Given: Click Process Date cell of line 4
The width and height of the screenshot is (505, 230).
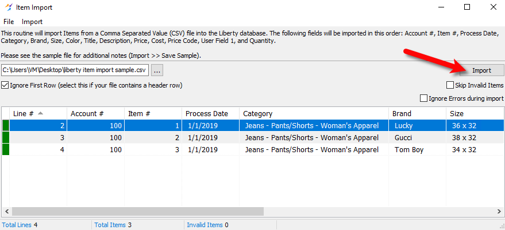Looking at the screenshot, I should pos(211,150).
